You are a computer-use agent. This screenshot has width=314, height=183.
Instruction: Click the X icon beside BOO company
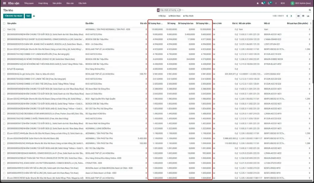(276, 3)
